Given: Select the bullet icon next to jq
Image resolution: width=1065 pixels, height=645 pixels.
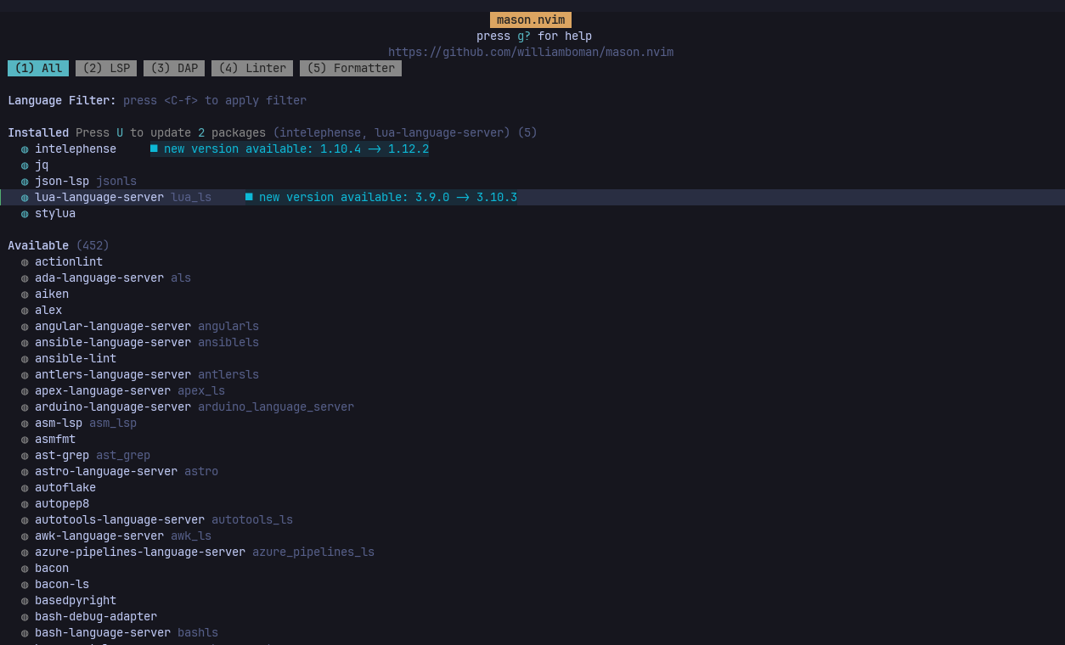Looking at the screenshot, I should tap(25, 165).
